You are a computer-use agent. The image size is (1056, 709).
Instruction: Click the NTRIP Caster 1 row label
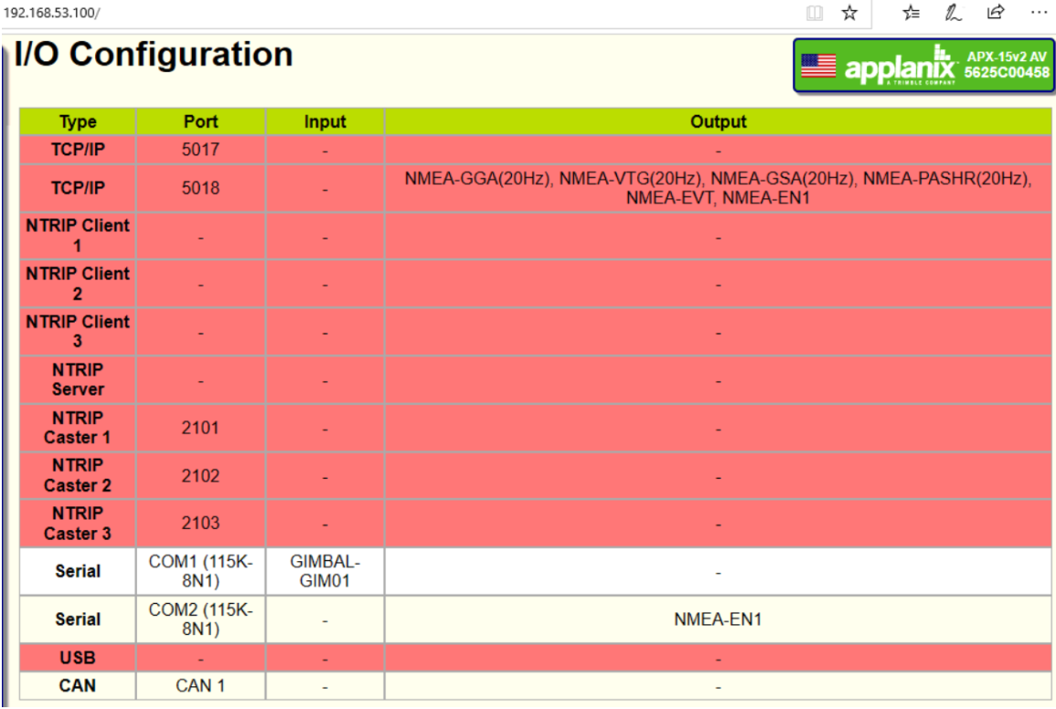78,428
